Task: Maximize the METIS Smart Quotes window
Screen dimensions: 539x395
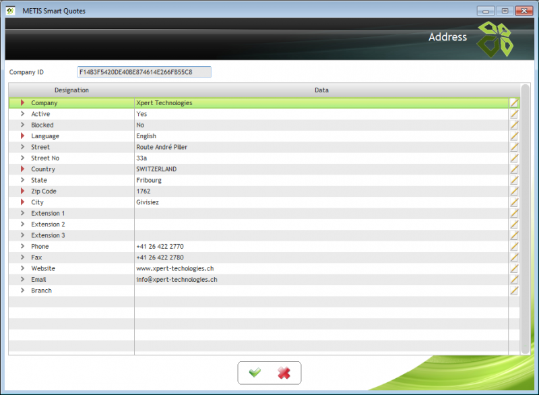Action: [x=505, y=11]
